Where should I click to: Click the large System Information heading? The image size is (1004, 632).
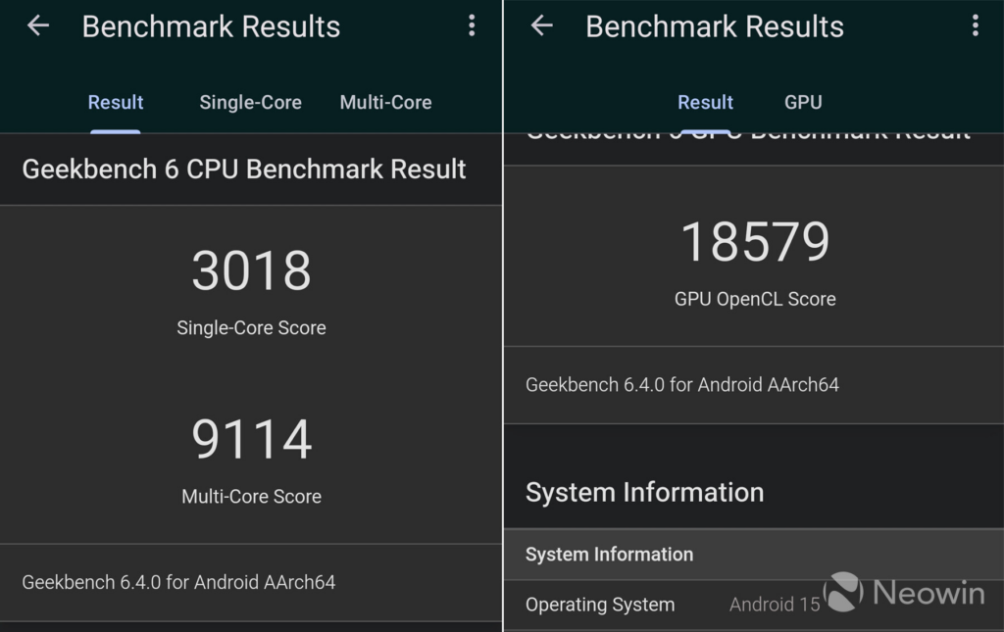pyautogui.click(x=645, y=493)
